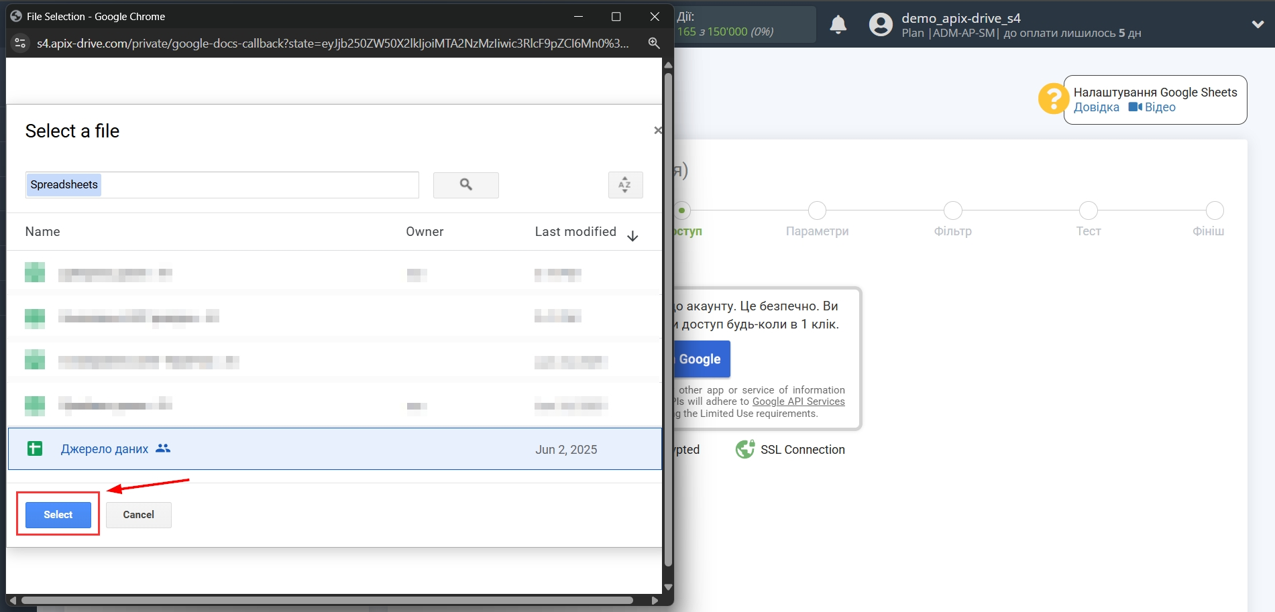Image resolution: width=1275 pixels, height=612 pixels.
Task: Sort files by Name column
Action: pos(43,231)
